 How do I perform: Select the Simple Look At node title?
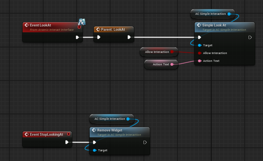tap(214, 25)
